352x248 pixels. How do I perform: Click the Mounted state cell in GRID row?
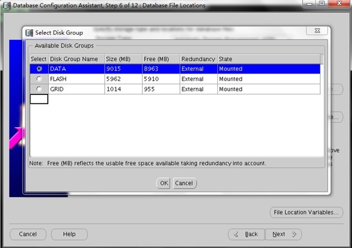269,89
